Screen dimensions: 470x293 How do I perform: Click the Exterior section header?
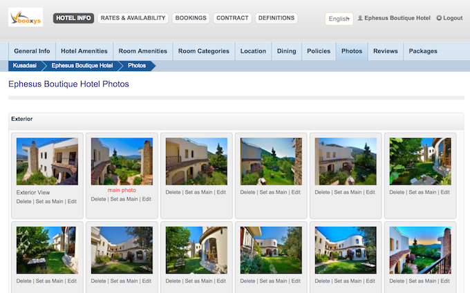(x=236, y=121)
